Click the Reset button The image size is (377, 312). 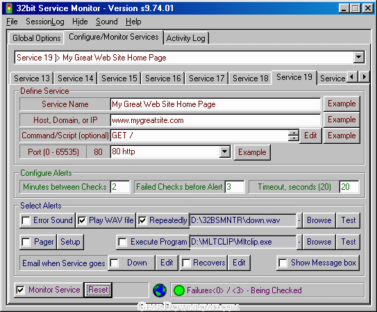point(98,290)
